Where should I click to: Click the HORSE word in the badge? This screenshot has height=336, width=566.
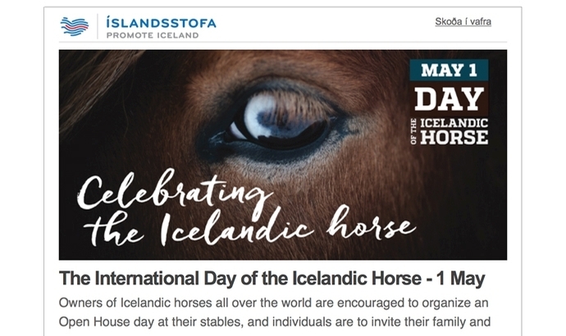454,138
